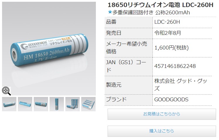
Task: Select the second battery thumbnail
Action: point(25,104)
